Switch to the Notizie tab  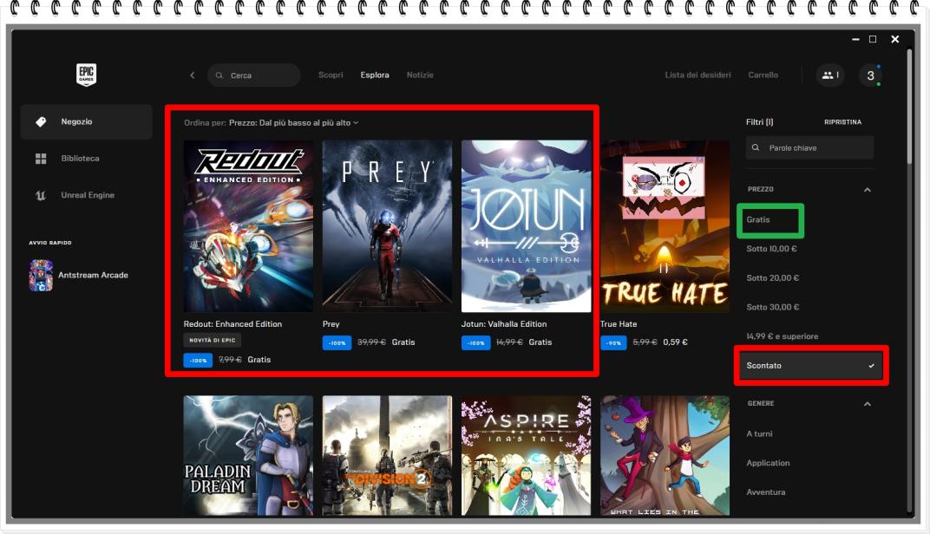click(420, 75)
